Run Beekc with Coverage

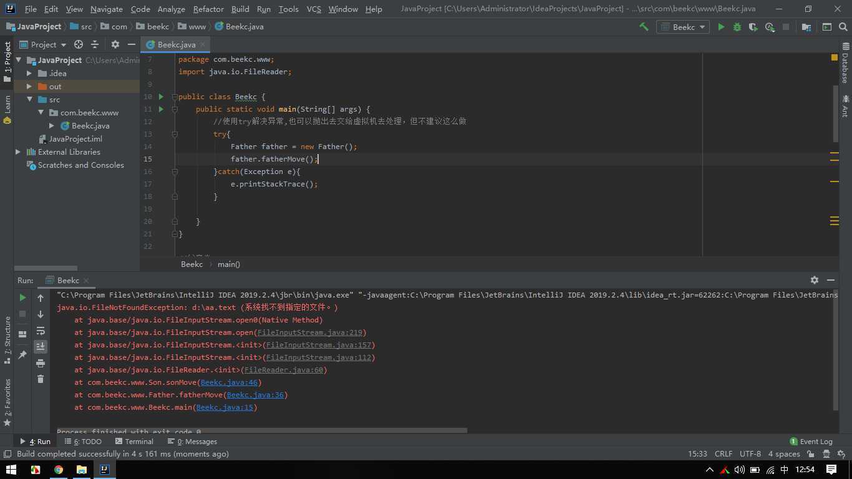click(753, 27)
